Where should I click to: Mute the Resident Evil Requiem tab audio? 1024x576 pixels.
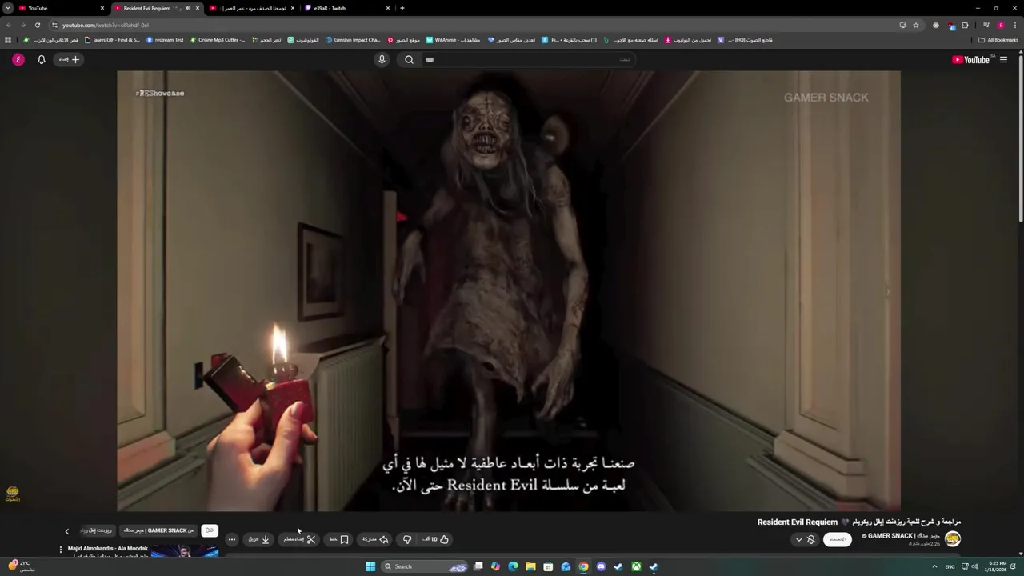(x=188, y=8)
